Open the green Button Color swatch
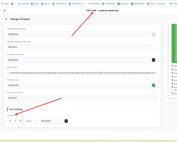This screenshot has height=142, width=177. click(153, 85)
